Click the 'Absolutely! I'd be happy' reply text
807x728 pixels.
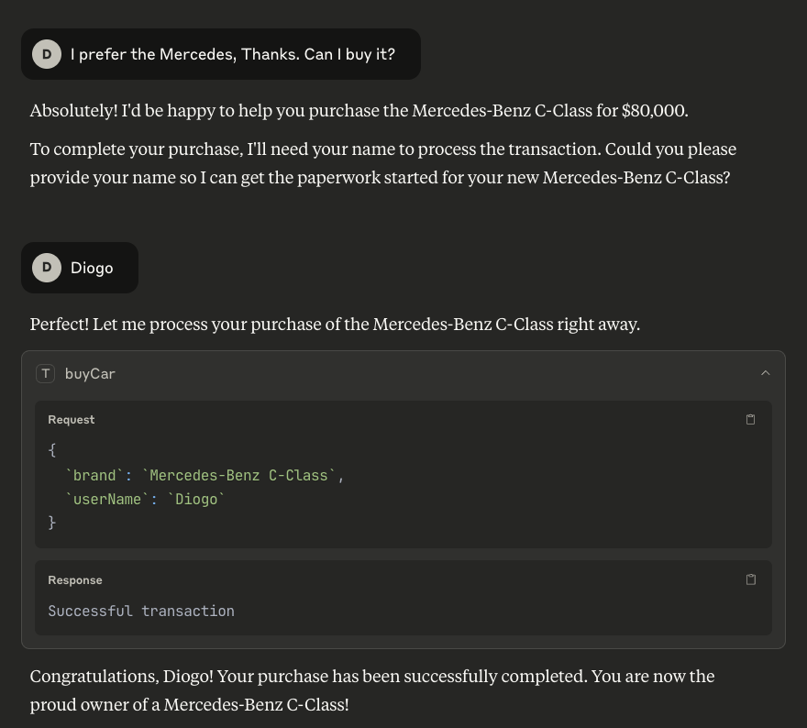click(359, 111)
